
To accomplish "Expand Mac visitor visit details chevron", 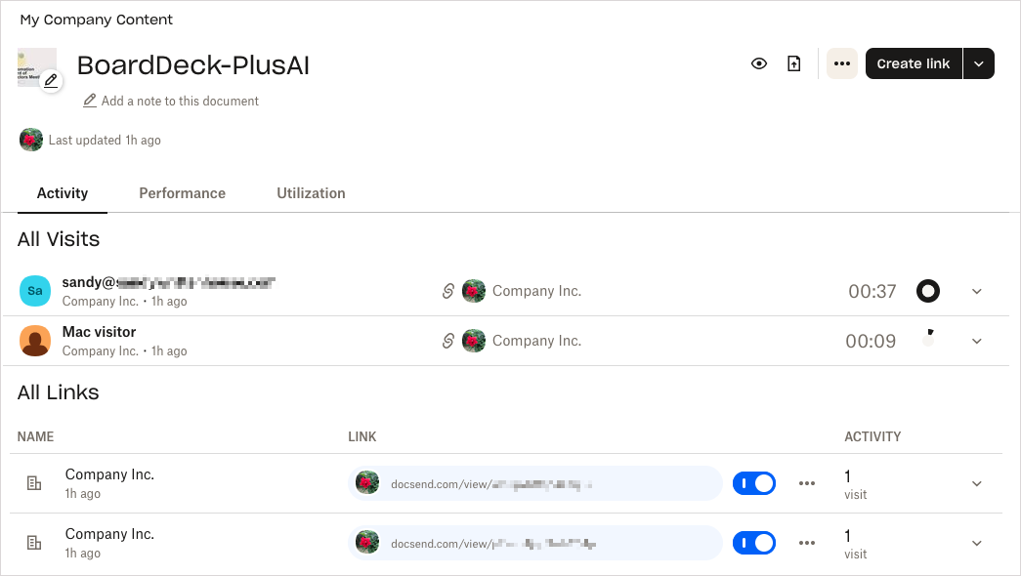I will click(x=977, y=341).
